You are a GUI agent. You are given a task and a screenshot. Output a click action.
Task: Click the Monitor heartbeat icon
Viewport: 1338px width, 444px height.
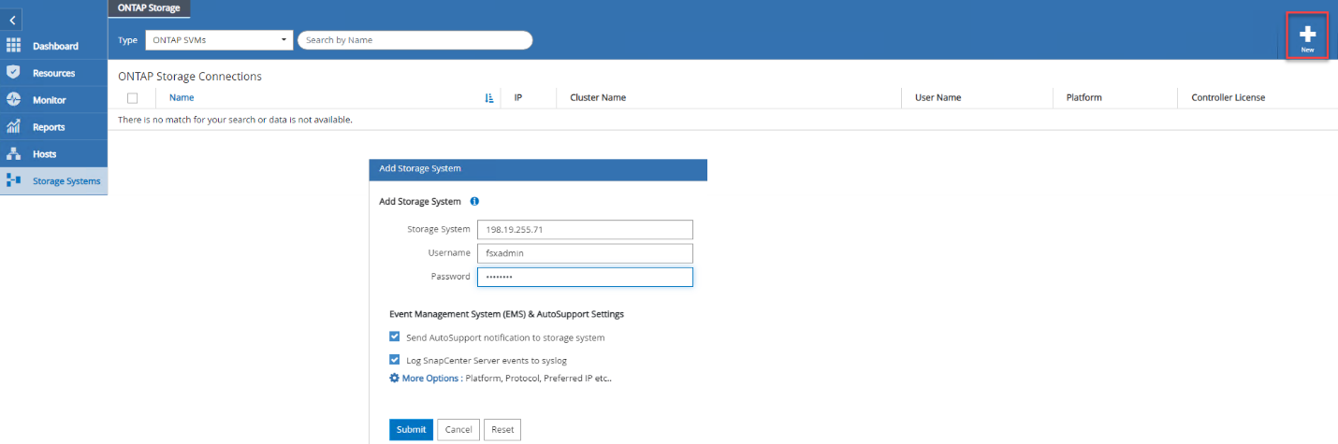point(13,99)
